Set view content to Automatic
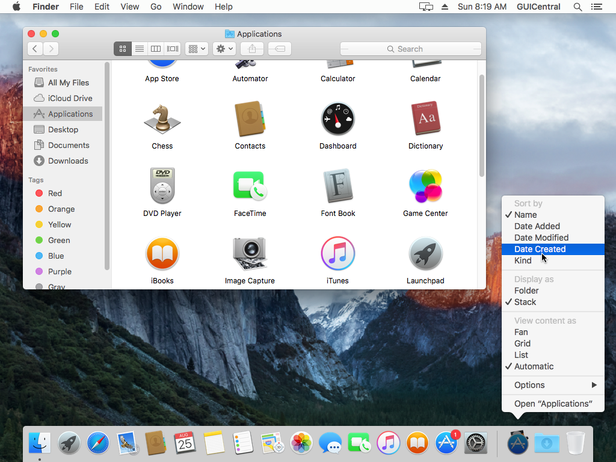Viewport: 616px width, 462px height. click(x=553, y=366)
